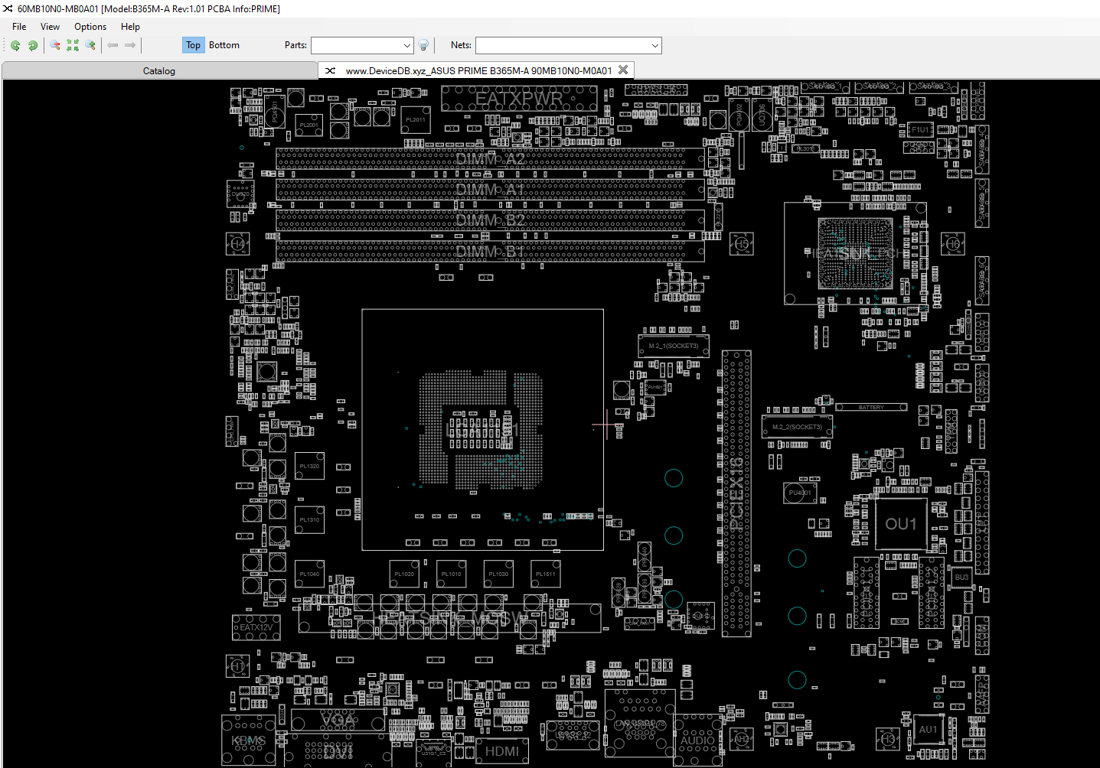Select the PL1020 inductor
Screen dimensions: 1100x768
[404, 574]
